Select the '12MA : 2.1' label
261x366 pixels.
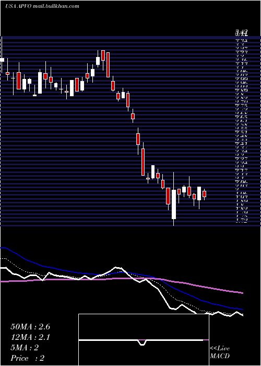tap(30, 337)
